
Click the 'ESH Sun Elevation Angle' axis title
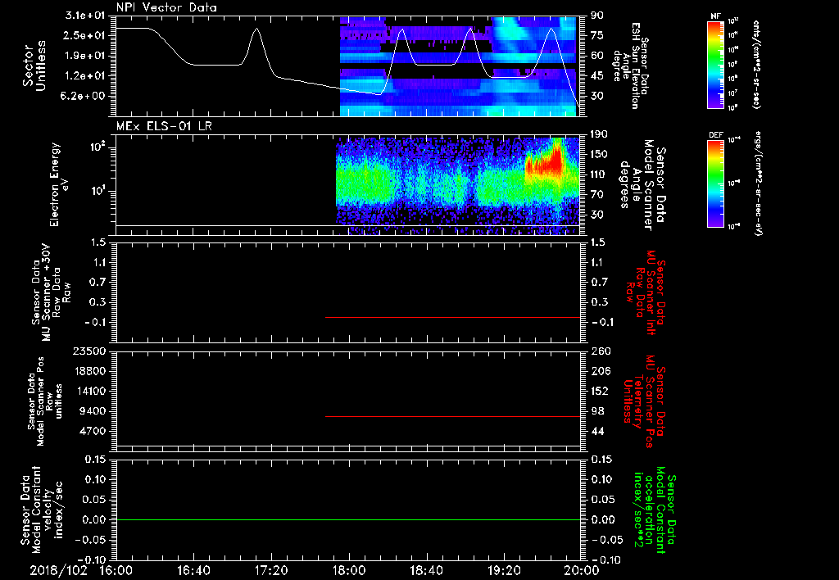(630, 66)
